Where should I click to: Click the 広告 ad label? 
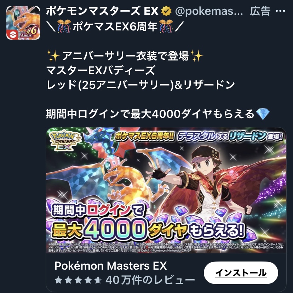(260, 11)
